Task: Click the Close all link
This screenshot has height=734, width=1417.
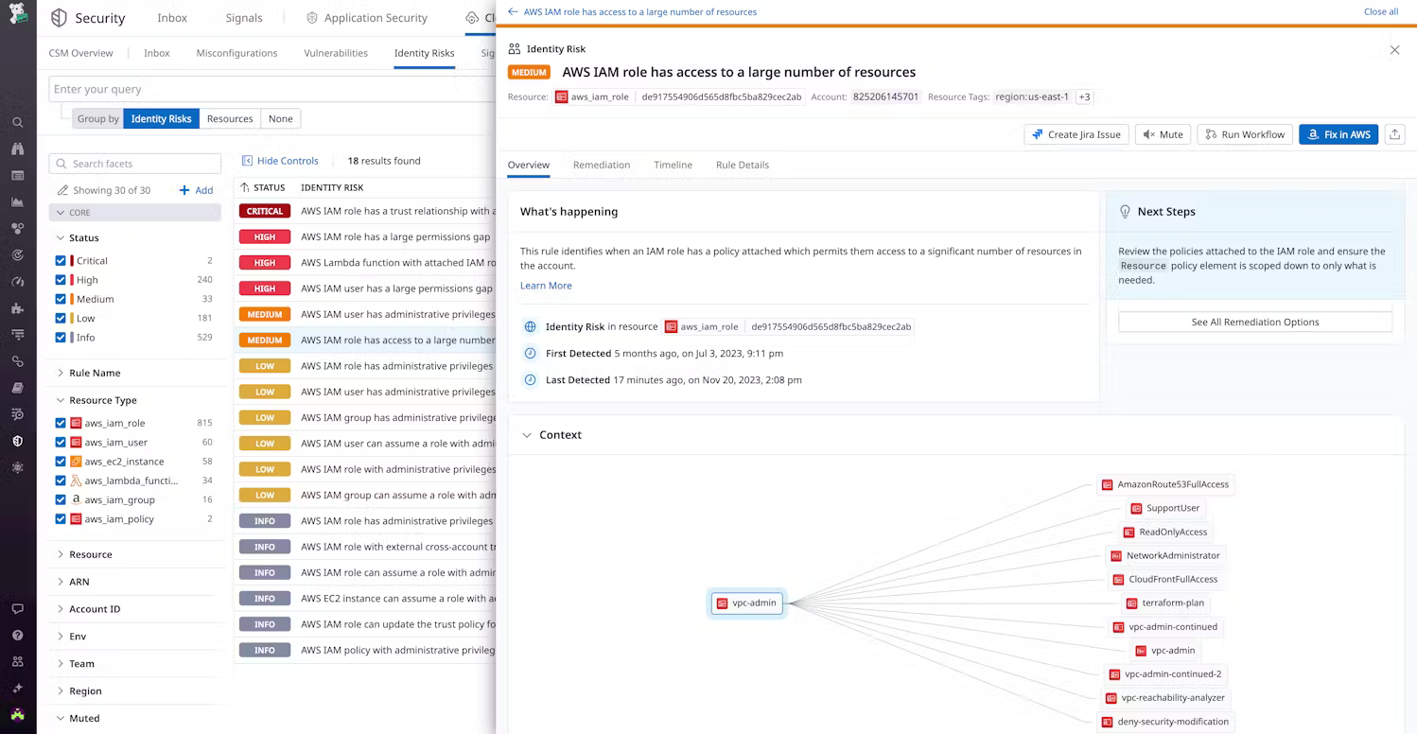Action: 1381,11
